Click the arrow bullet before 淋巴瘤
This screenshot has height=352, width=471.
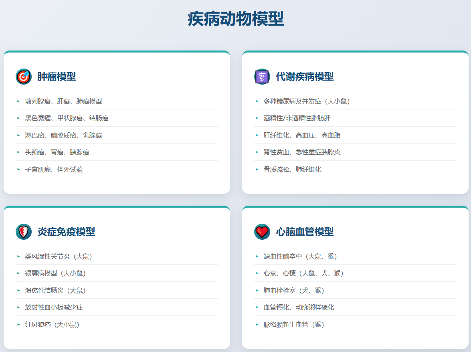pyautogui.click(x=18, y=135)
